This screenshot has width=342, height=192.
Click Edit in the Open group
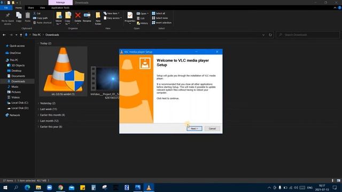[x=141, y=18]
